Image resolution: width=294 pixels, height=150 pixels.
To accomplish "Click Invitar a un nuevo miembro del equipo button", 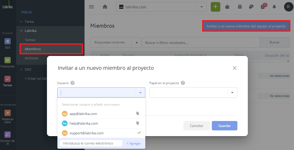I will (x=246, y=26).
